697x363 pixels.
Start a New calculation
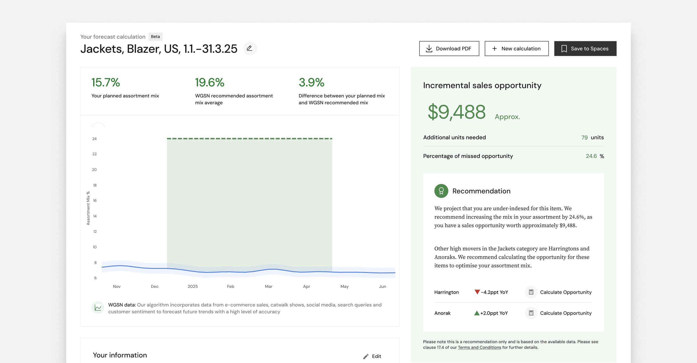point(516,48)
